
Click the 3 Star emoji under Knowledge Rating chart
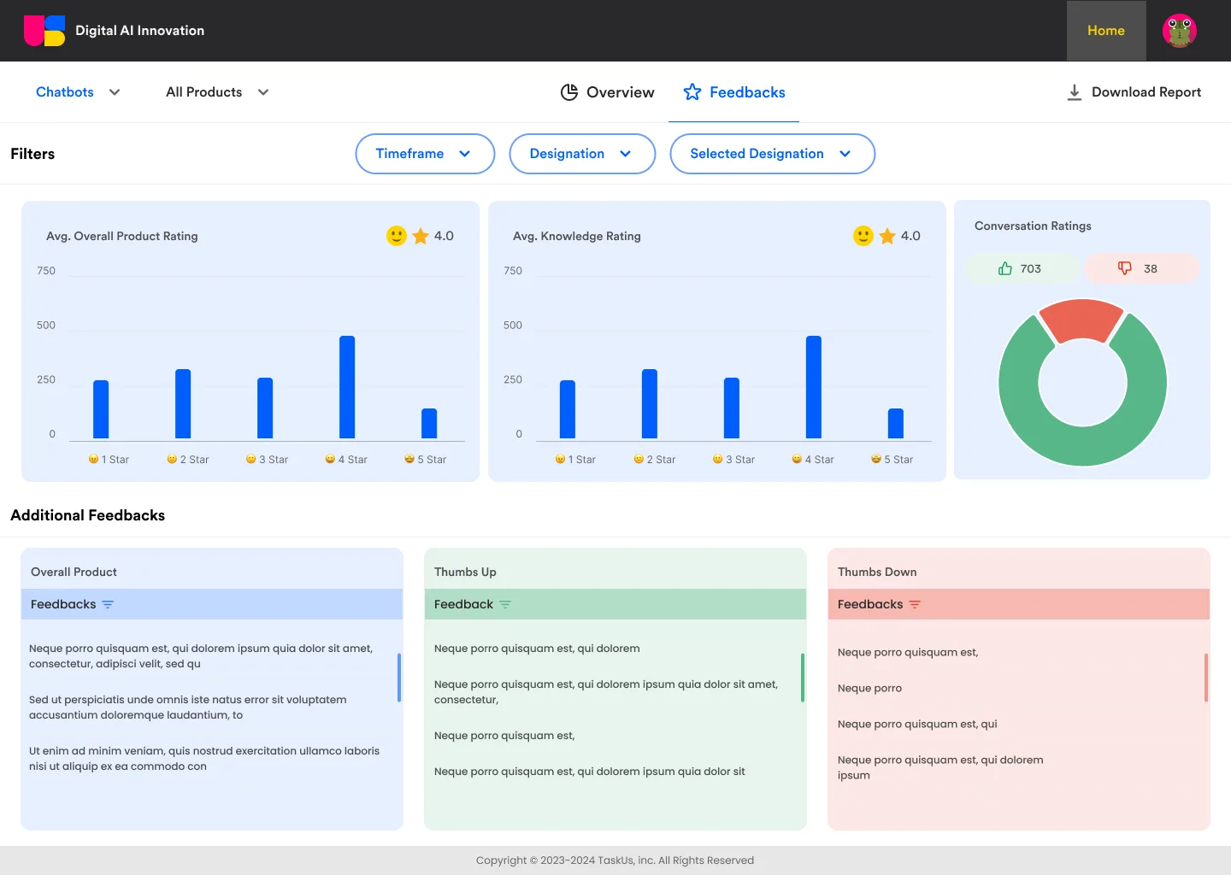click(717, 459)
